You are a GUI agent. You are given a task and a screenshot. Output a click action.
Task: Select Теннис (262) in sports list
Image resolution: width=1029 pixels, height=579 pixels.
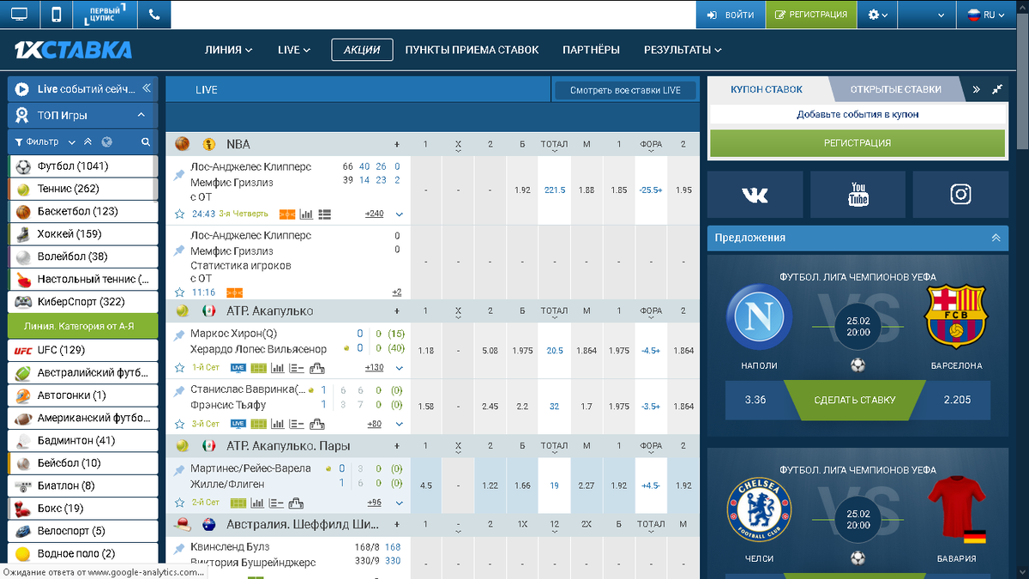click(x=83, y=189)
